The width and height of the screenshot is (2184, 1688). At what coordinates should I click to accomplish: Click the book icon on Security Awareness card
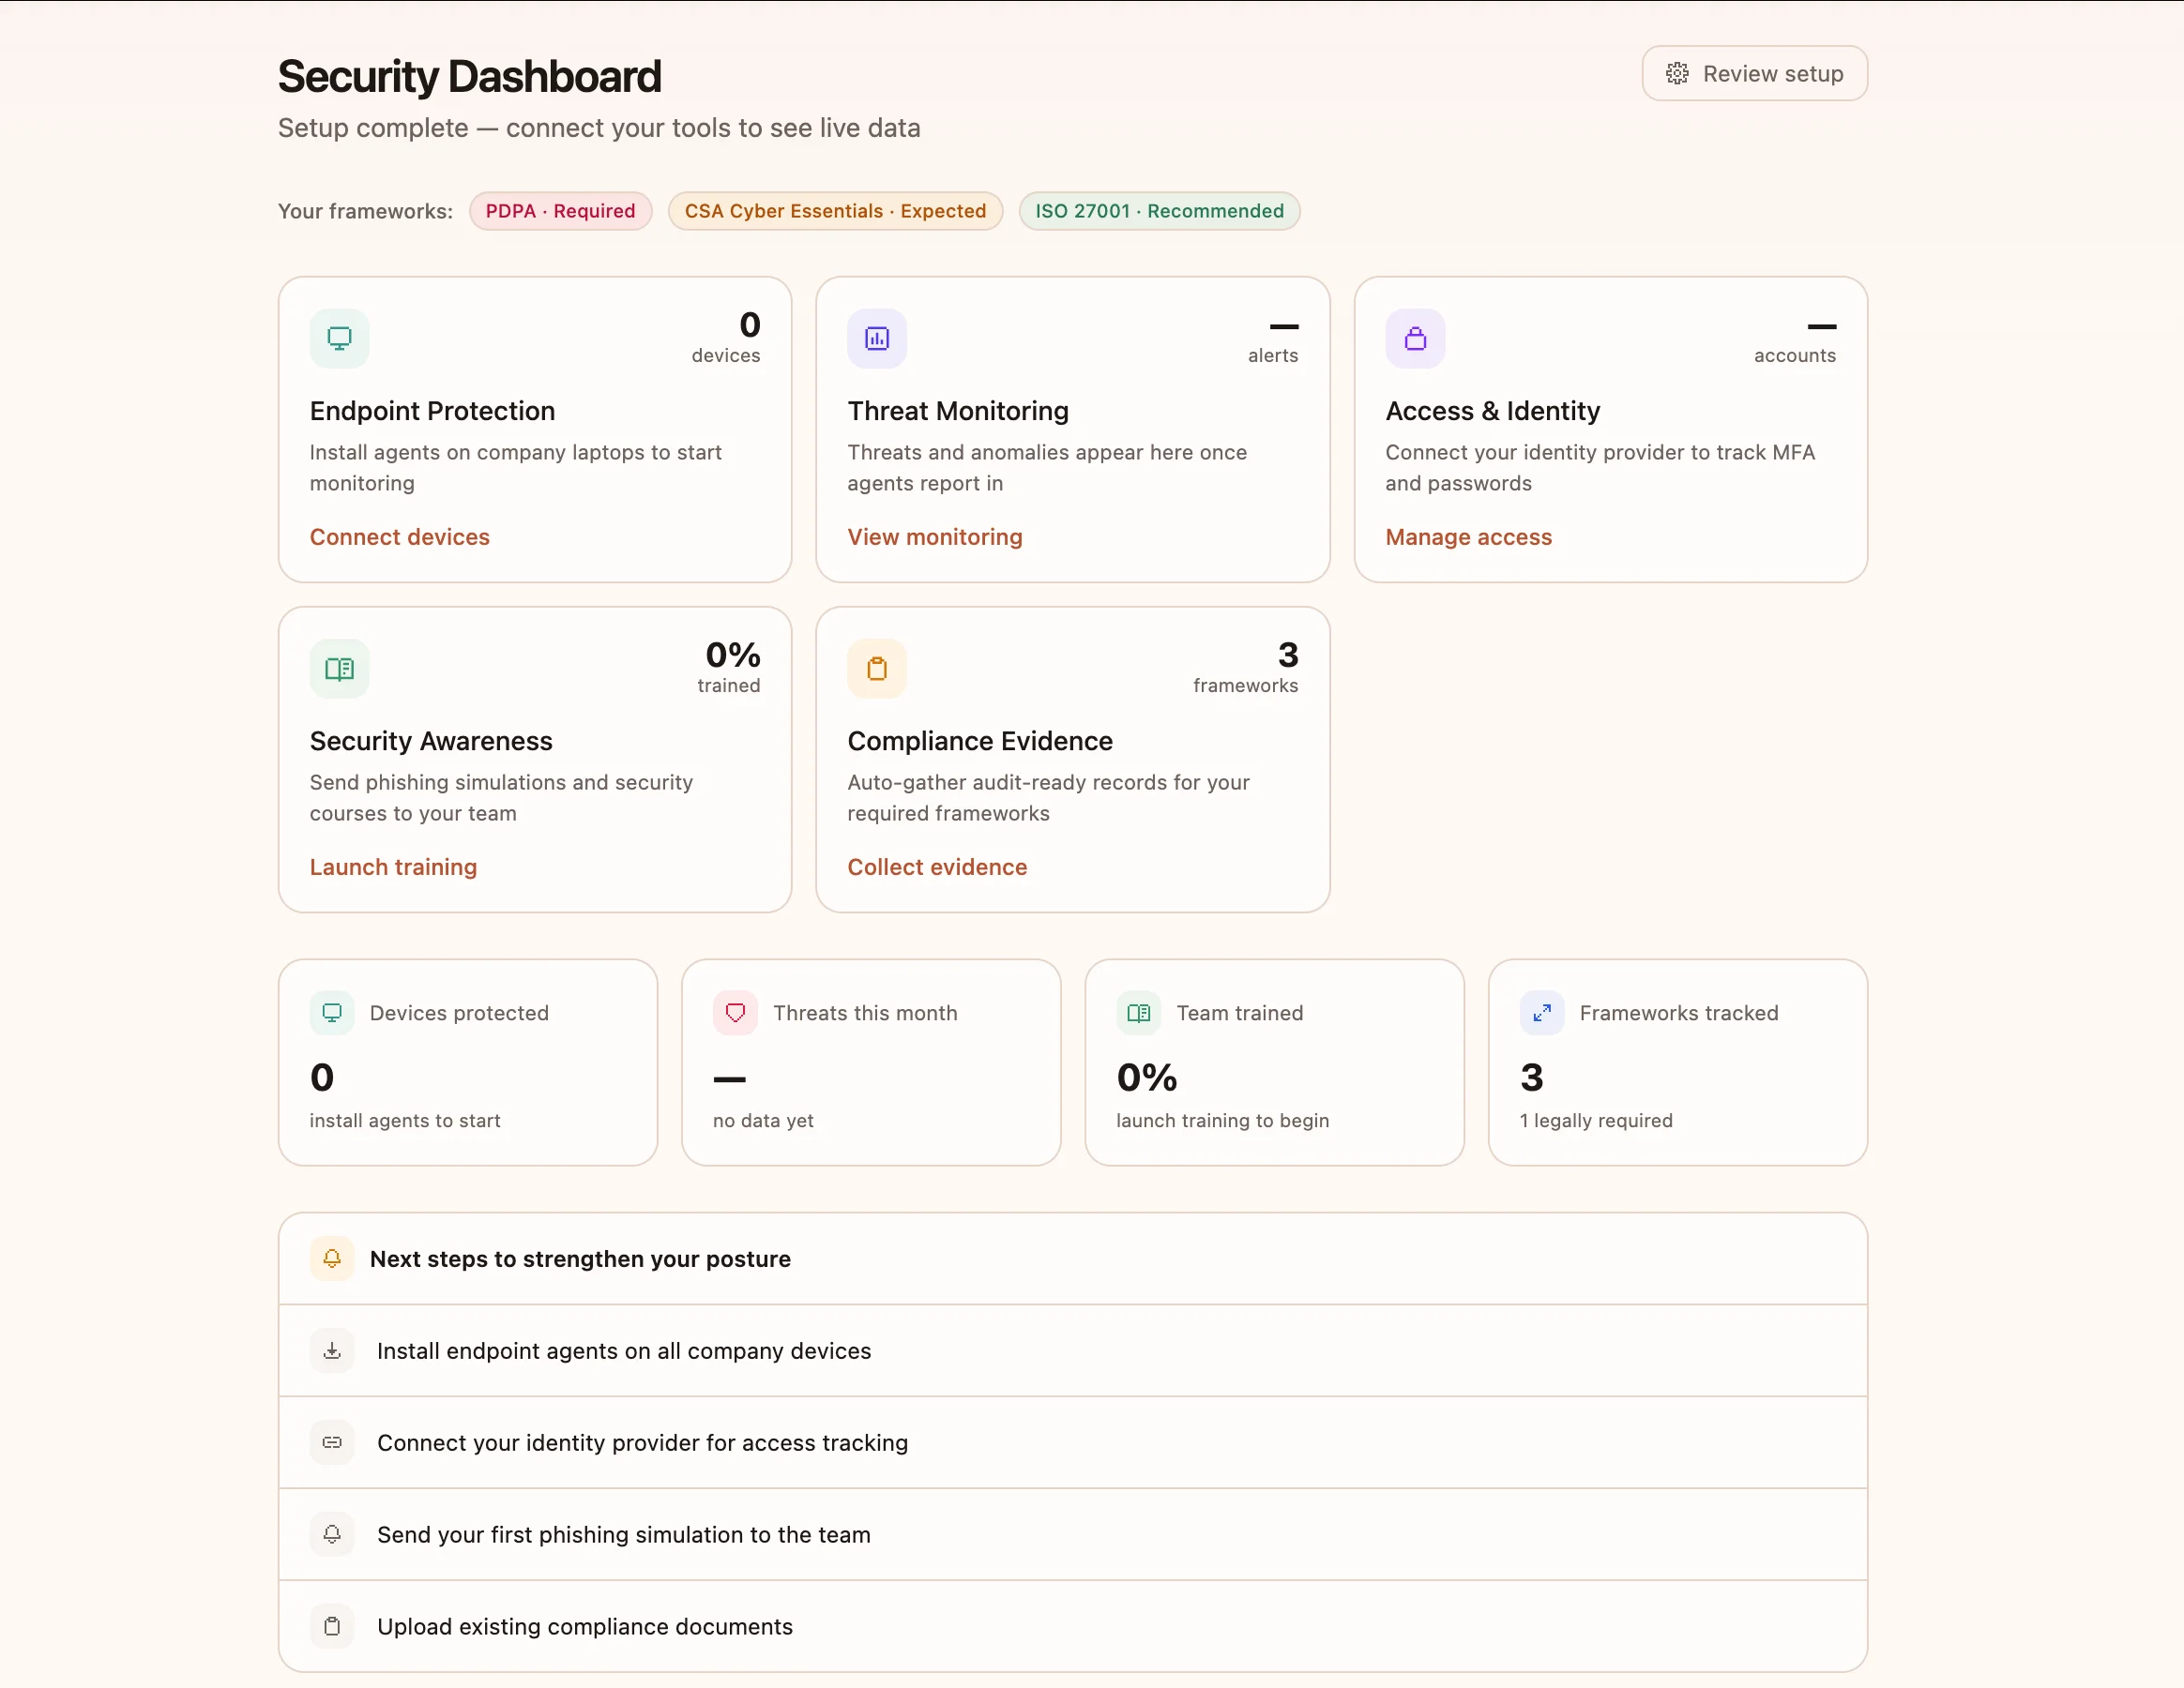[339, 669]
